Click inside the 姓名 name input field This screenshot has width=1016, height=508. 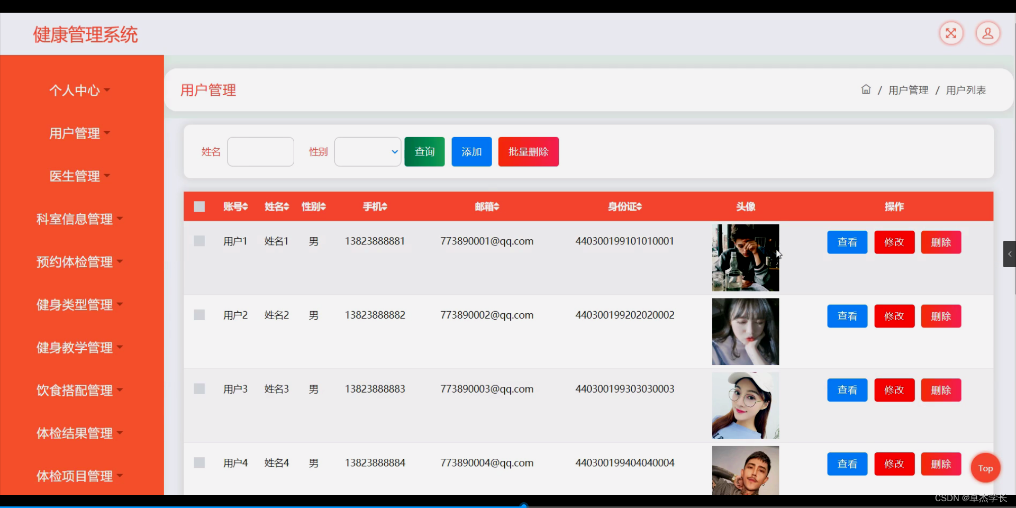[x=260, y=151]
